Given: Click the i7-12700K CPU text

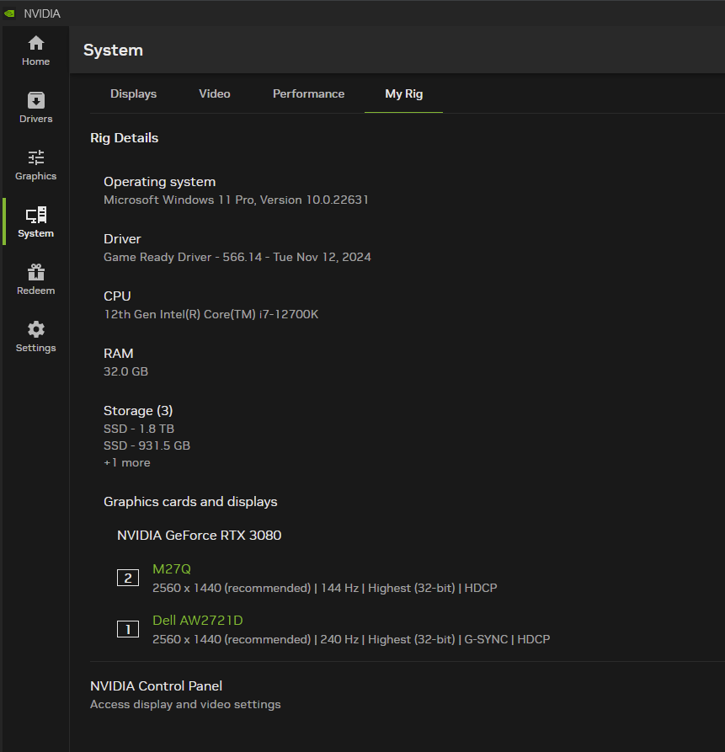Looking at the screenshot, I should [x=211, y=314].
